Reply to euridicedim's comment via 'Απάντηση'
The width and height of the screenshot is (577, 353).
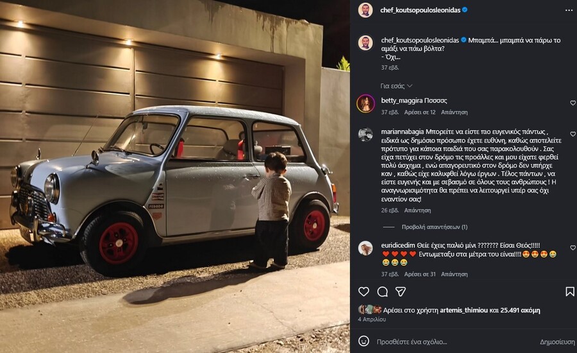pyautogui.click(x=454, y=274)
